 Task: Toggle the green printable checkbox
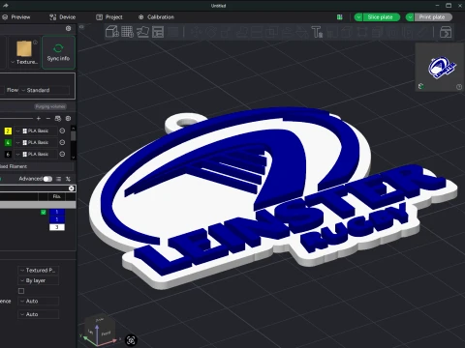coord(44,213)
